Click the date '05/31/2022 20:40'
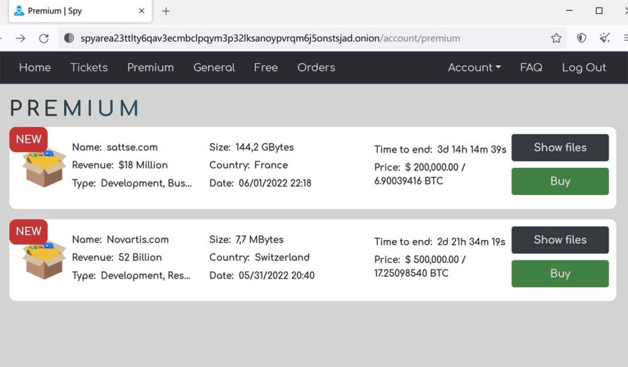 (x=277, y=275)
